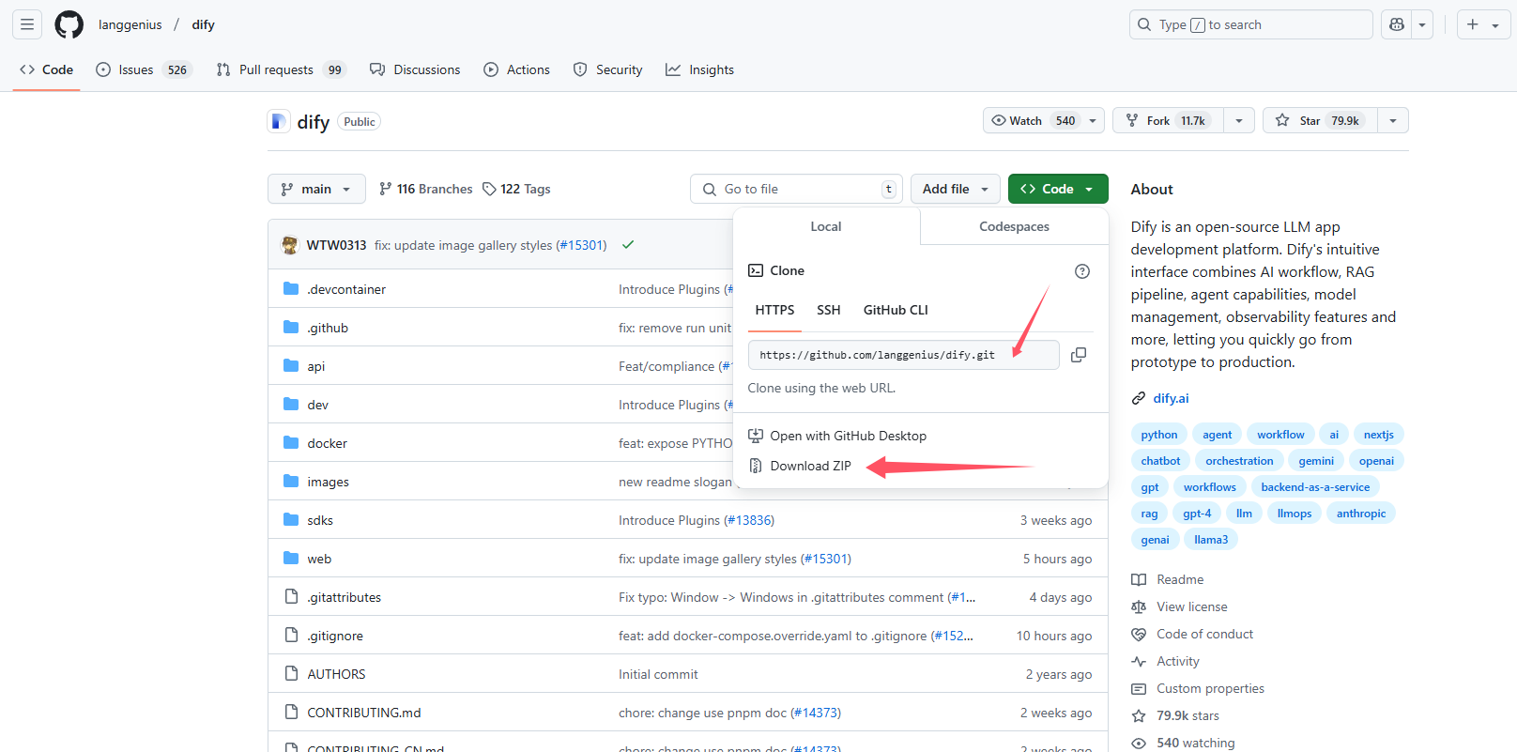The image size is (1517, 752).
Task: Click the green commit status checkmark
Action: coord(628,245)
